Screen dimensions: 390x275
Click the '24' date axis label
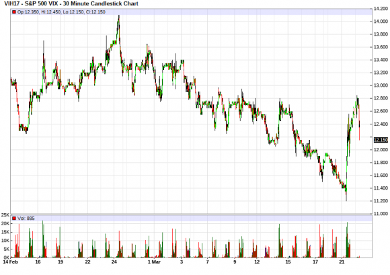tap(114, 262)
